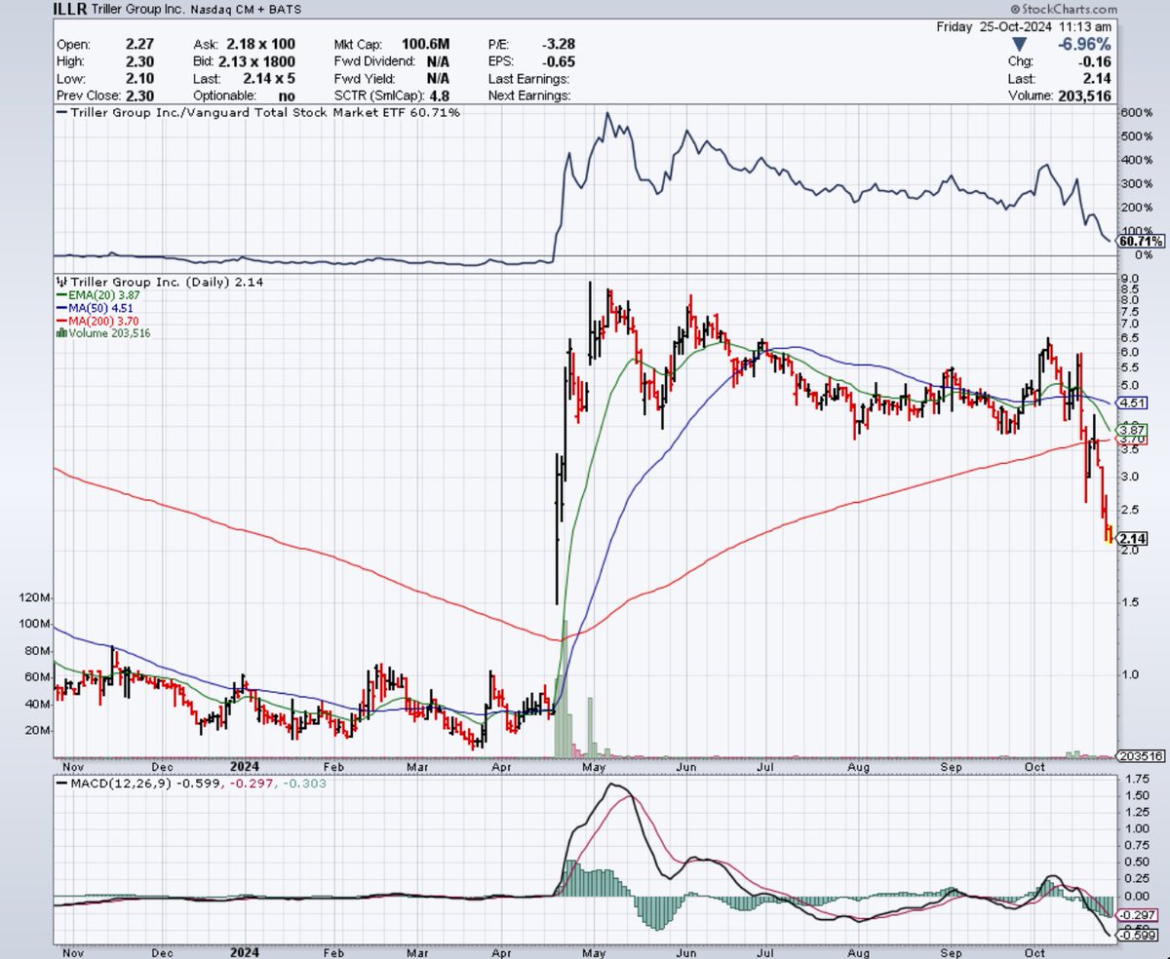Click the Vanguard Total Stock Market ETF ratio legend
Viewport: 1170px width, 959px height.
(258, 113)
